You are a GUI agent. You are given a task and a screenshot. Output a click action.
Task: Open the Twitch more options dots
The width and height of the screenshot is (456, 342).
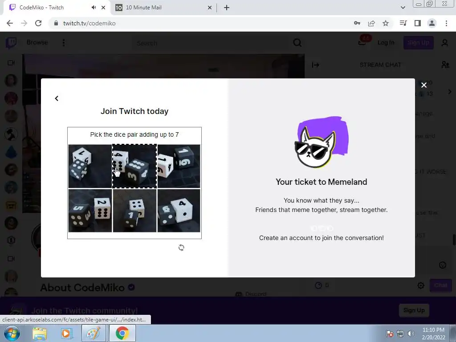64,43
